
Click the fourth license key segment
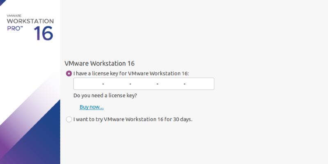pyautogui.click(x=171, y=84)
